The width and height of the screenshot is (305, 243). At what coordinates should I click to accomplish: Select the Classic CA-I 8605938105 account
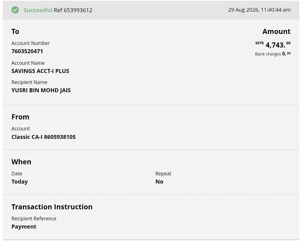pyautogui.click(x=43, y=137)
